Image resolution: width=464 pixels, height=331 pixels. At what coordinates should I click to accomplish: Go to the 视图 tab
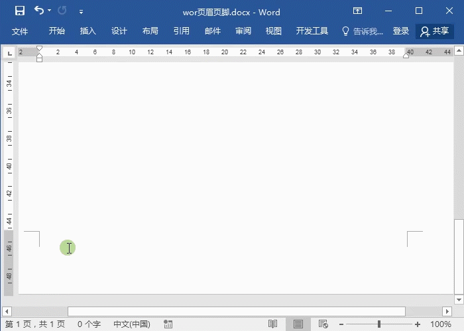pyautogui.click(x=273, y=30)
